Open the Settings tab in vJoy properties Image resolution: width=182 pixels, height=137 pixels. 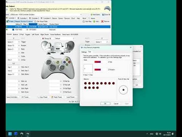pos(84,52)
